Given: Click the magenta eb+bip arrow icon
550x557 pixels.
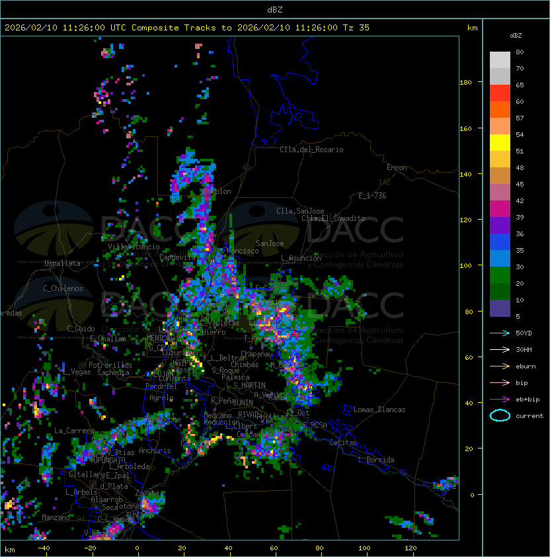Looking at the screenshot, I should (500, 400).
